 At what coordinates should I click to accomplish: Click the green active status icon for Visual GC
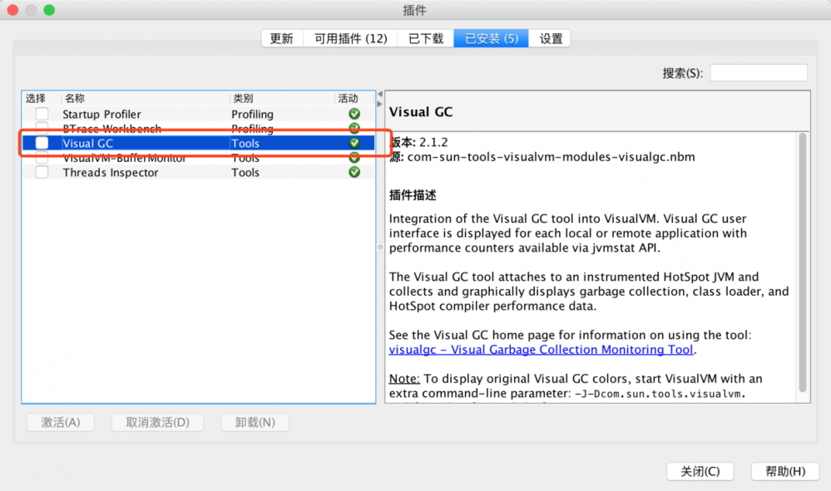click(x=354, y=143)
